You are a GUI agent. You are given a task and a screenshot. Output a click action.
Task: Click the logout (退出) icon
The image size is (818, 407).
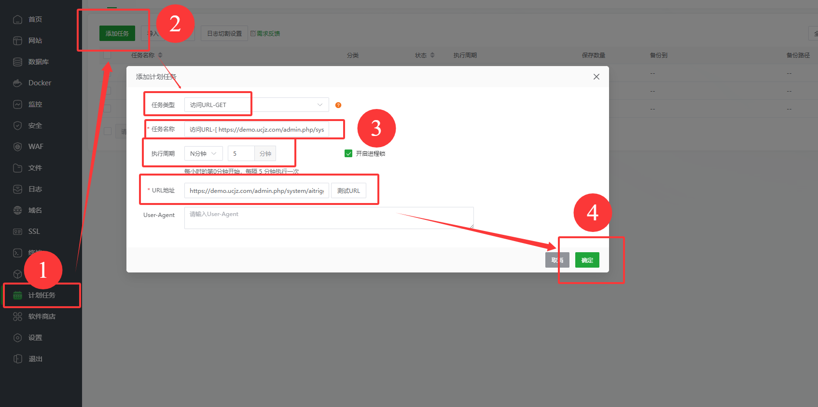pyautogui.click(x=18, y=359)
